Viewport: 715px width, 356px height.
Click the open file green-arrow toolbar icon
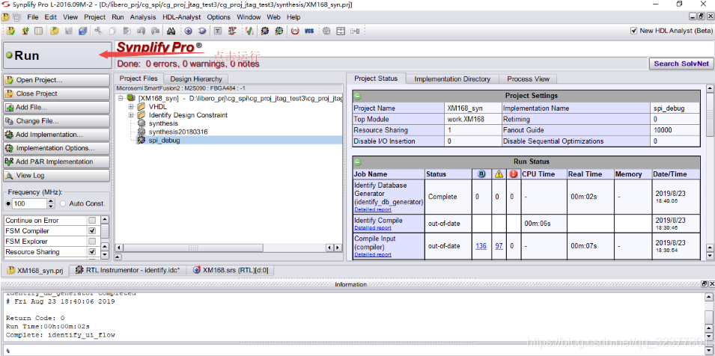point(55,31)
